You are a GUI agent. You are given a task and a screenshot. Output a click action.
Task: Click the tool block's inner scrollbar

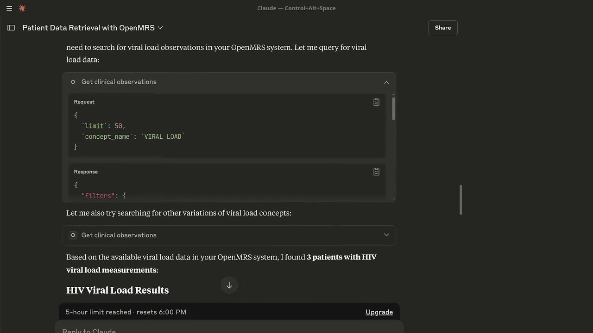point(393,109)
